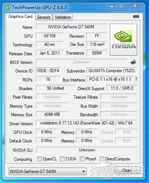Toggle the PhysX checkbox
The image size is (149, 183).
[x=82, y=159]
